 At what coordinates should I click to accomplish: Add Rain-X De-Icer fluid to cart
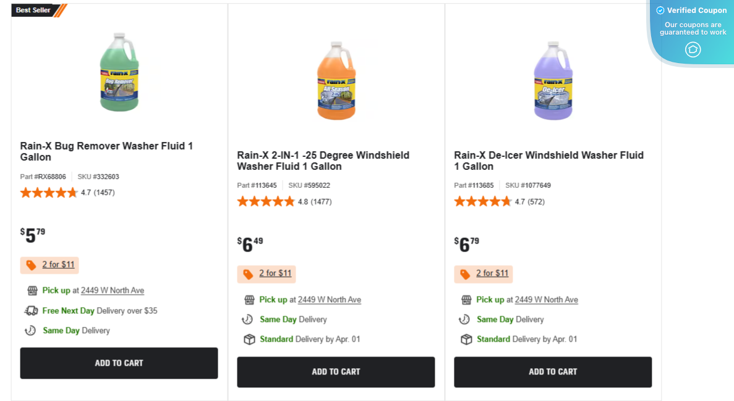[553, 372]
